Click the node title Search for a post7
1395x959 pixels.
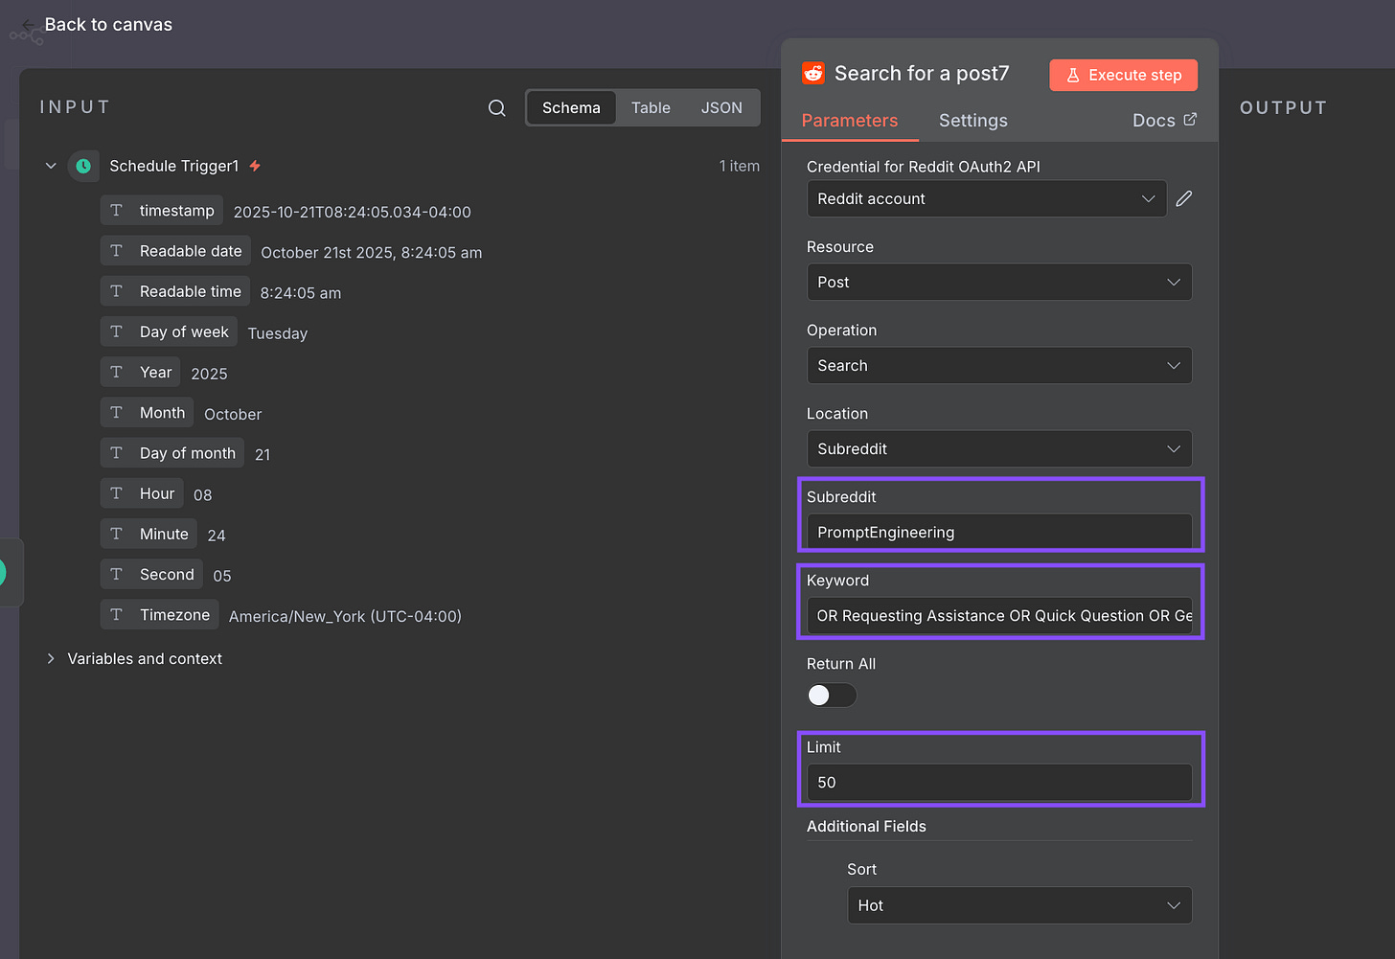(x=922, y=74)
